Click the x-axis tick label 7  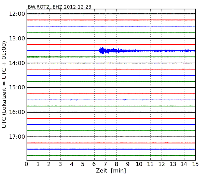pyautogui.click(x=105, y=164)
